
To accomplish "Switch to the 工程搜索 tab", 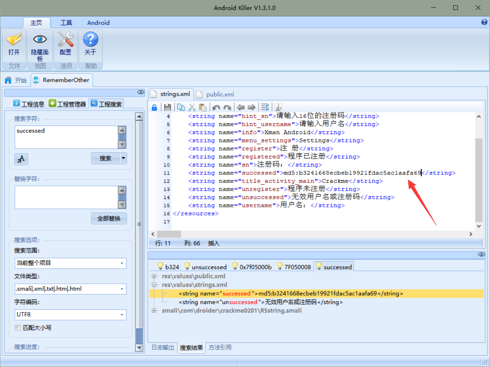I will click(x=106, y=103).
